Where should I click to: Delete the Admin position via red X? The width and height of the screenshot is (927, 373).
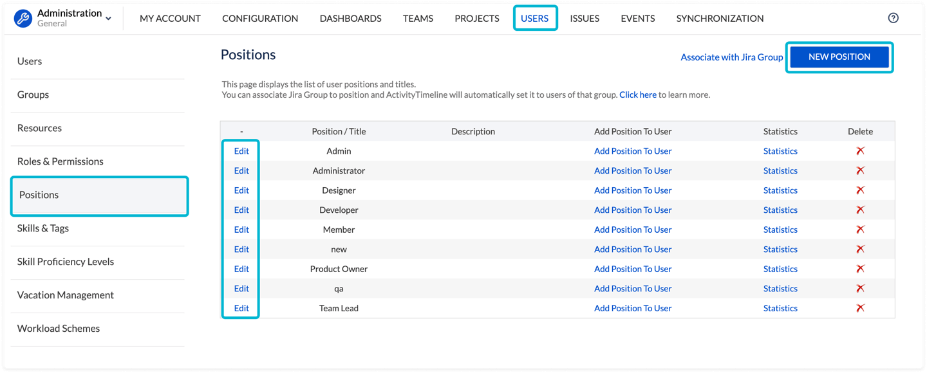860,150
